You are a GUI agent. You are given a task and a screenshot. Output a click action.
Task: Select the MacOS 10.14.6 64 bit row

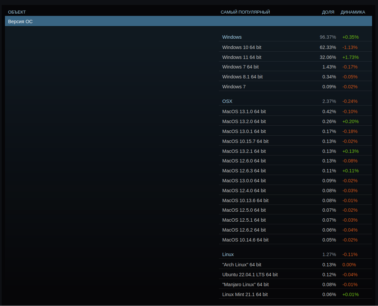pos(295,240)
